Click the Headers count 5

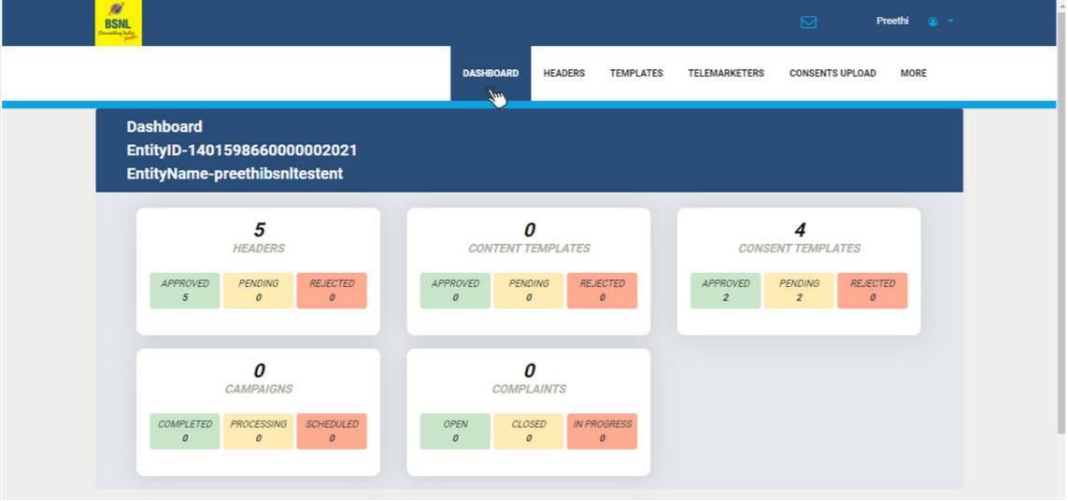pos(259,230)
